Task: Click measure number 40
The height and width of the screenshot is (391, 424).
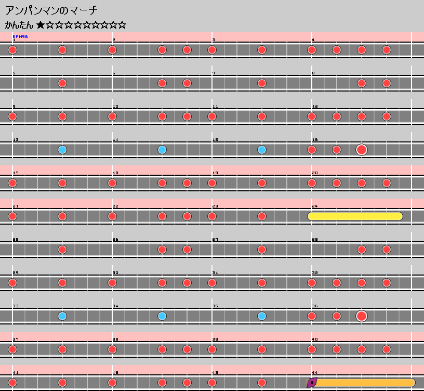Action: pos(315,340)
